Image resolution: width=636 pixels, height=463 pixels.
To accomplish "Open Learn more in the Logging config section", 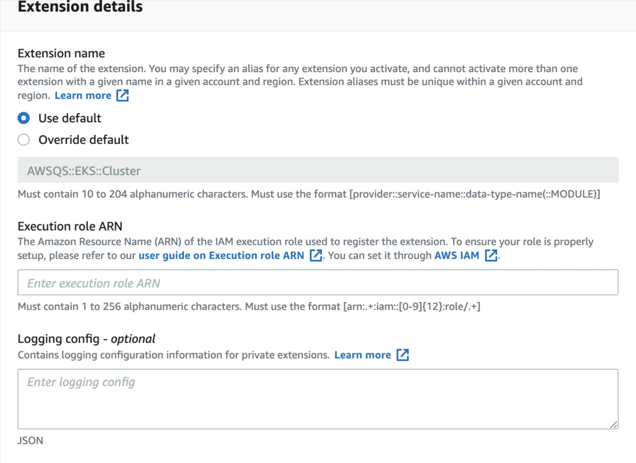I will [x=363, y=354].
